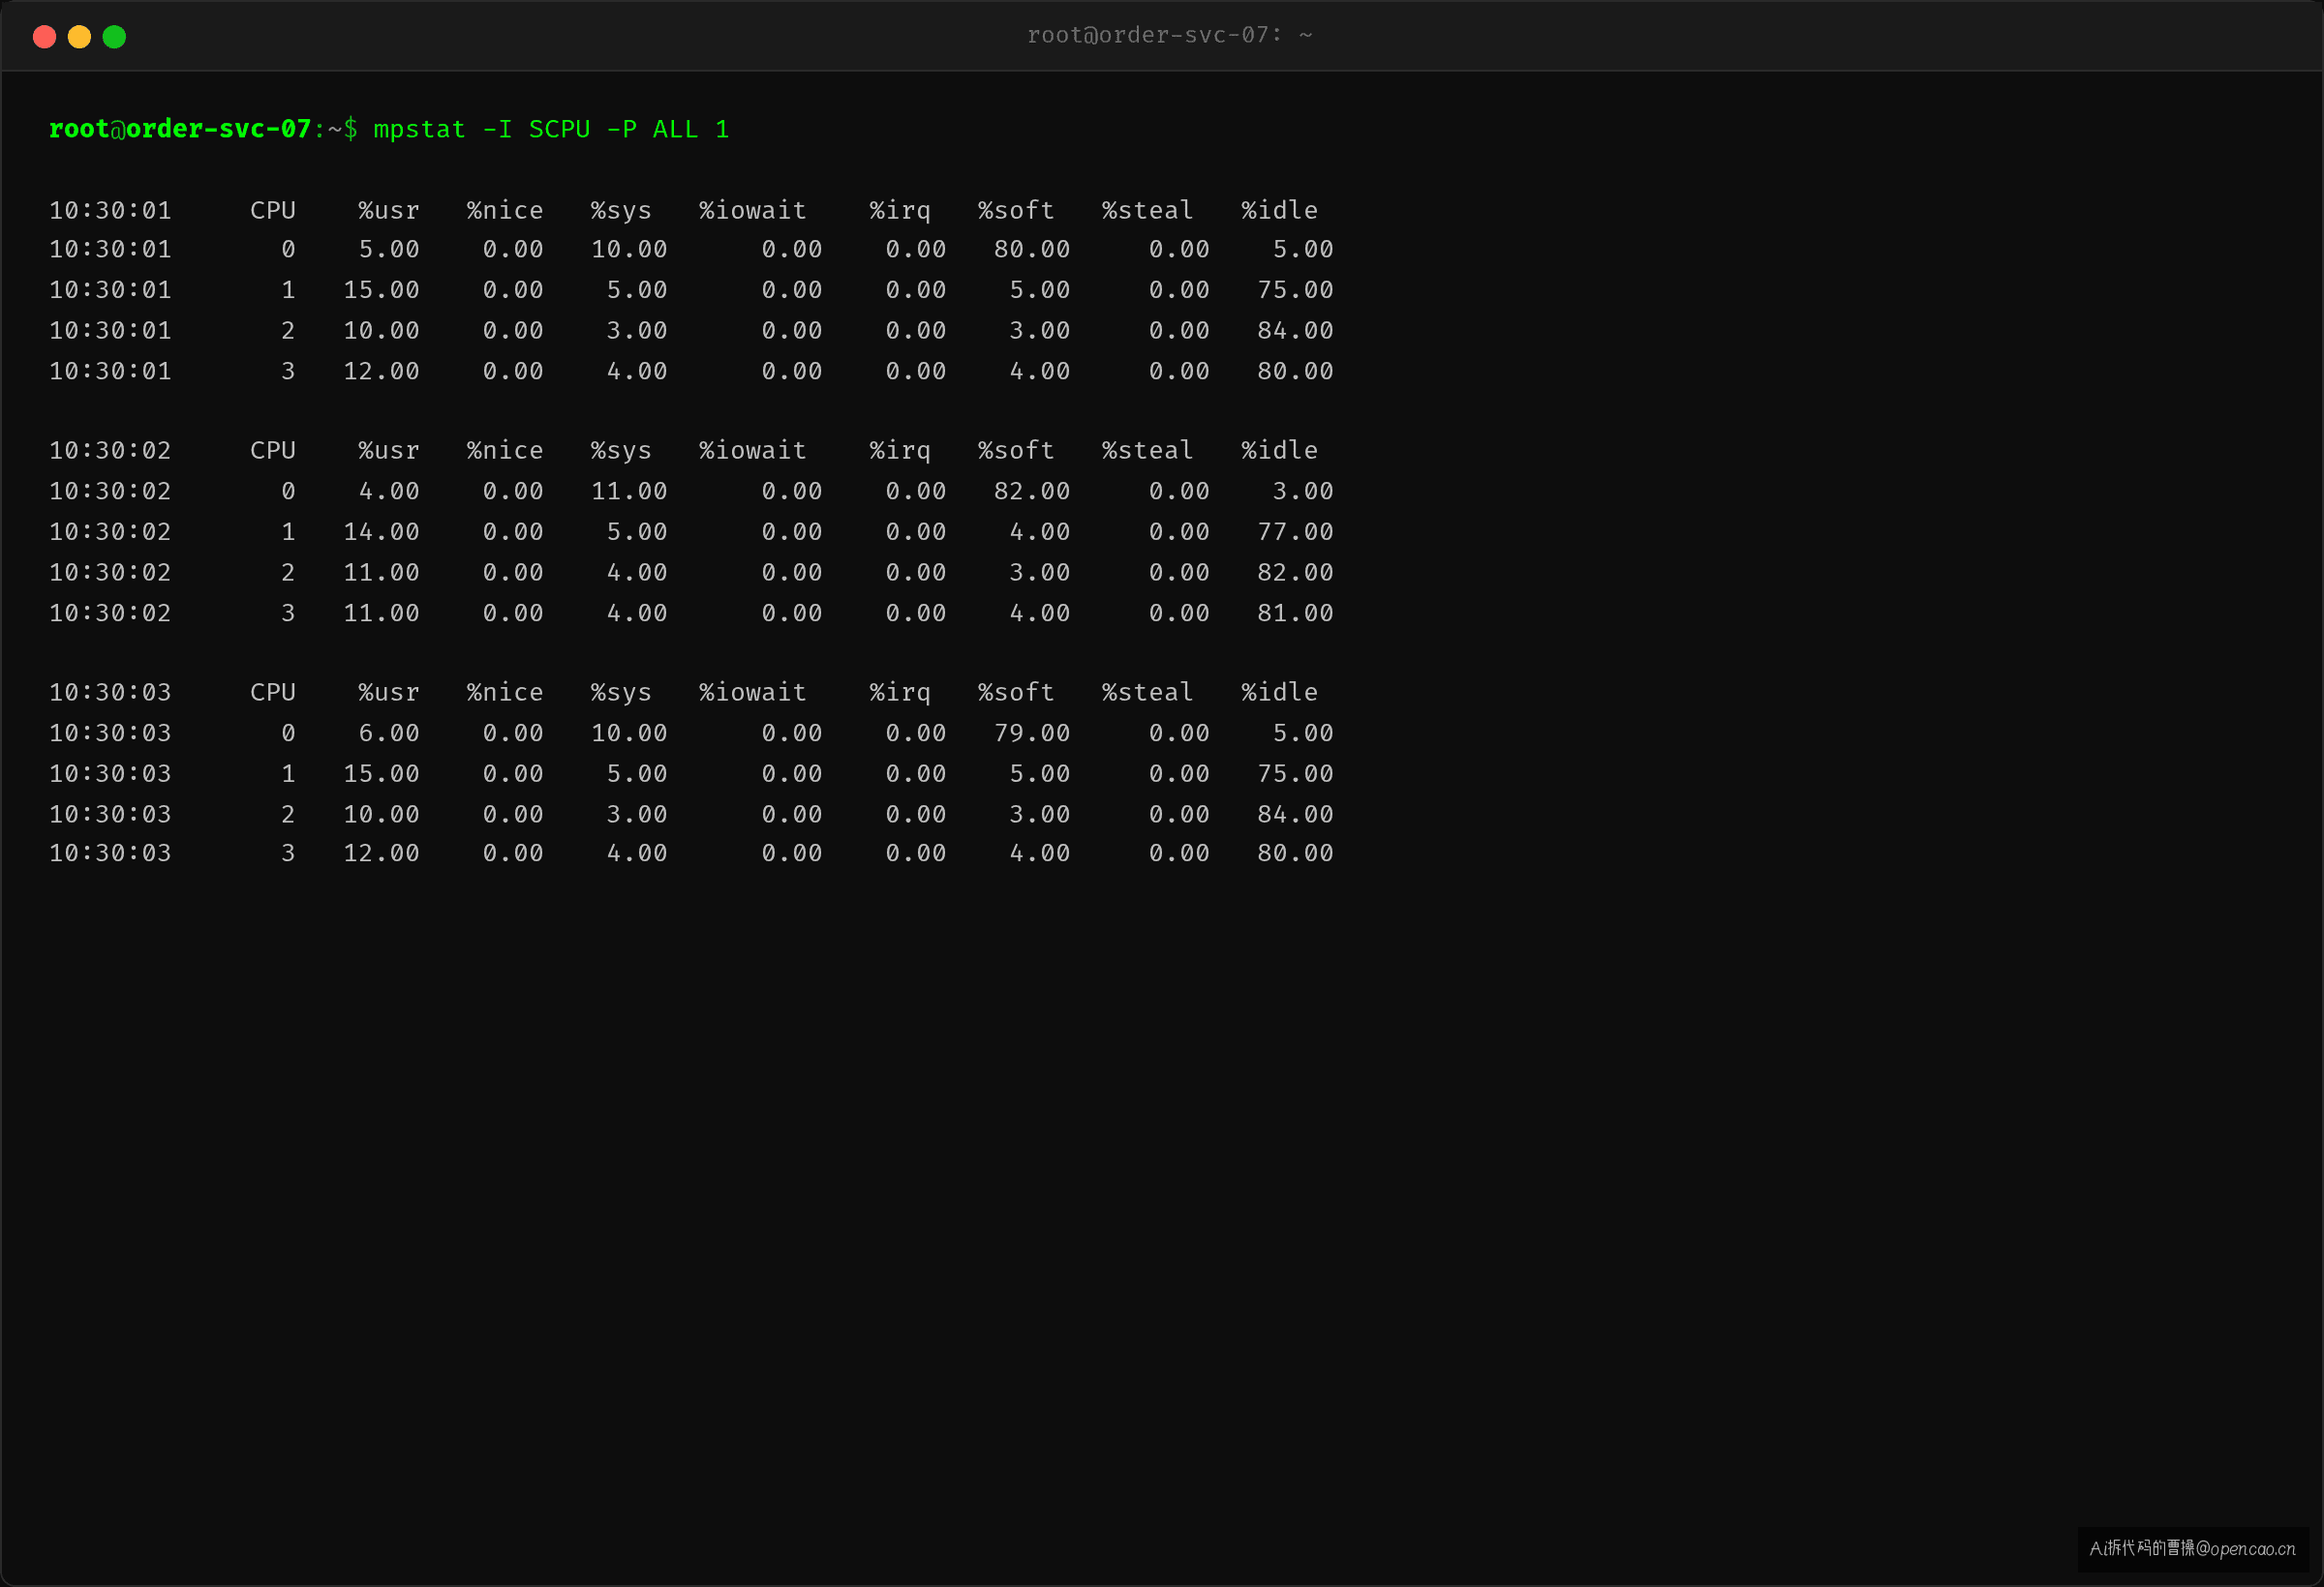
Task: Click the 10:30:02 timestamp on the header row
Action: pos(110,450)
